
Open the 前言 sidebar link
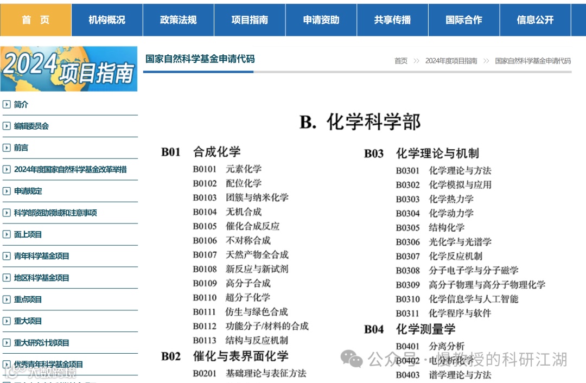(21, 148)
